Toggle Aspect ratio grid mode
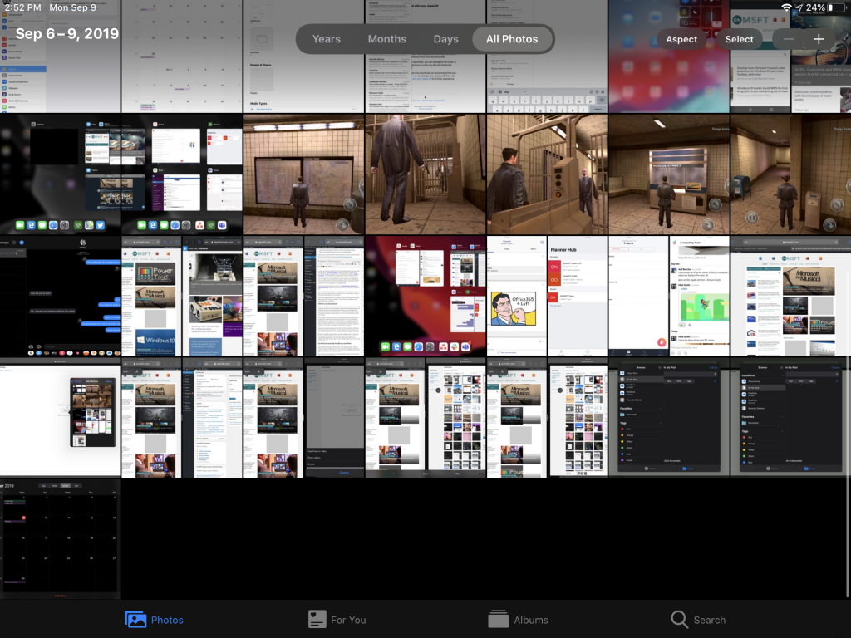The height and width of the screenshot is (638, 851). pyautogui.click(x=681, y=39)
